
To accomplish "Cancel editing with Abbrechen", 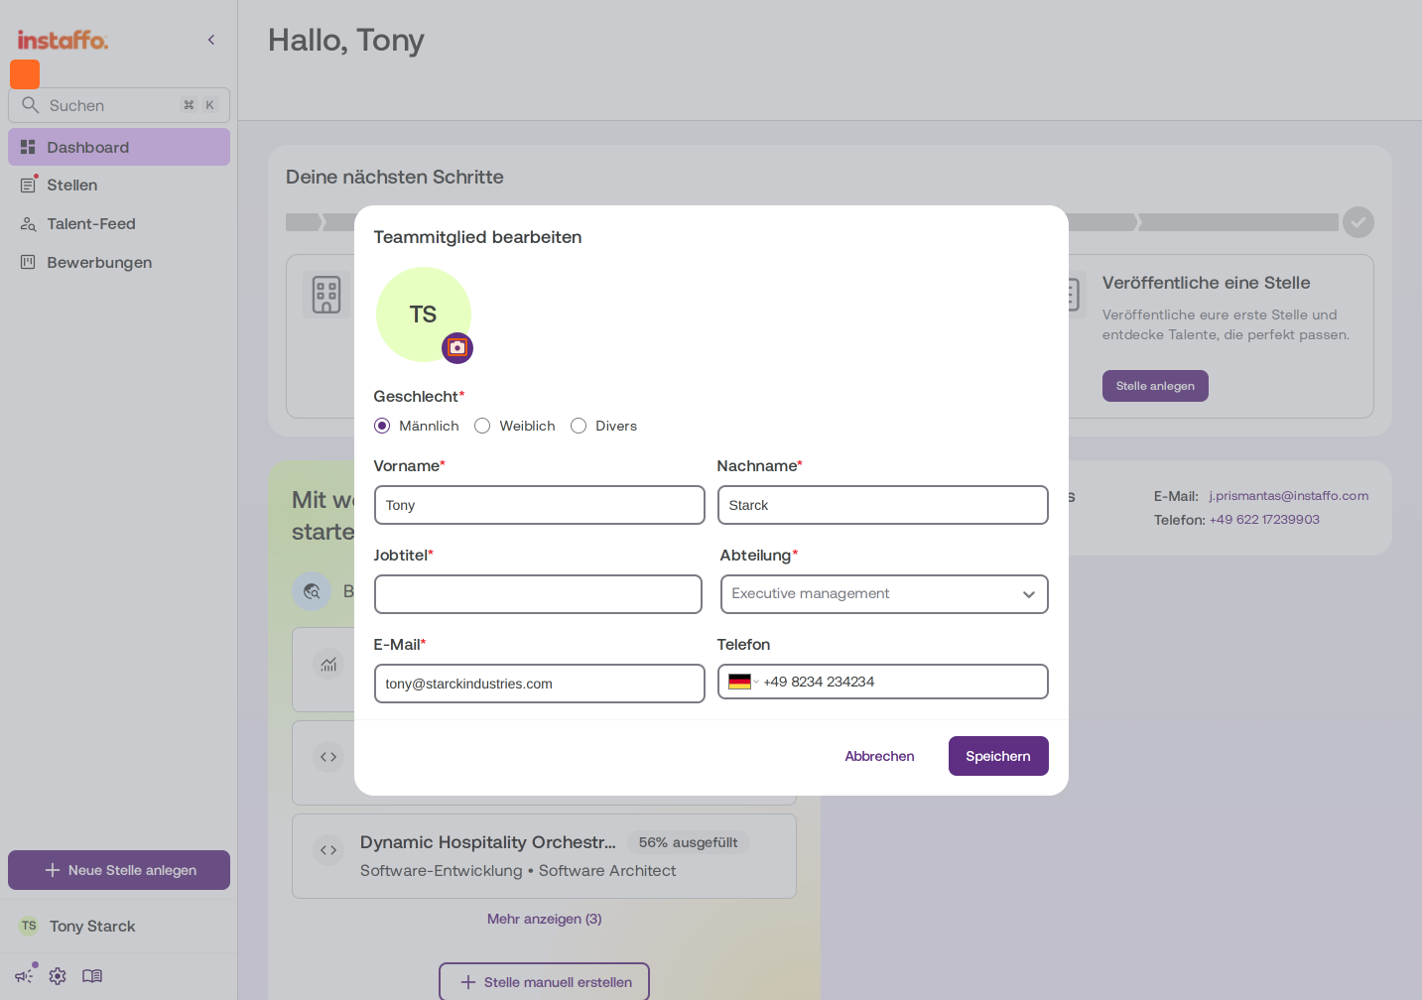I will [x=879, y=756].
